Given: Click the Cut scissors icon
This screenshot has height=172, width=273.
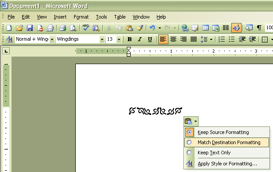Looking at the screenshot, I should pyautogui.click(x=109, y=28).
